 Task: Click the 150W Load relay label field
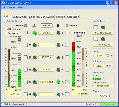point(46,82)
